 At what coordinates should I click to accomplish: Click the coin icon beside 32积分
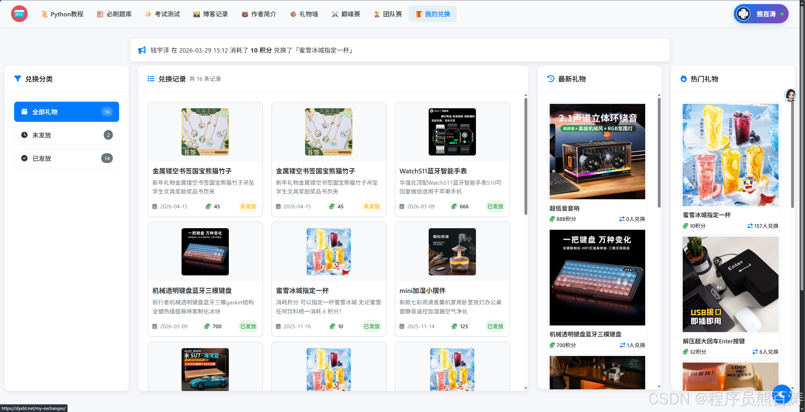tap(686, 352)
